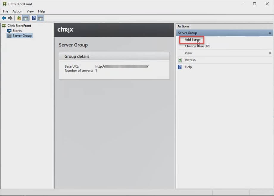Select the Server Group tree node

(x=22, y=36)
